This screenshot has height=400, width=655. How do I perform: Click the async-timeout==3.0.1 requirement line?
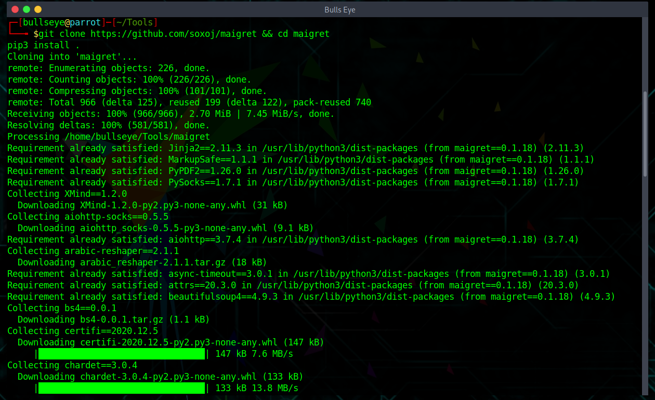(x=309, y=274)
